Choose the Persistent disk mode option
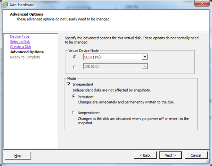 (x=74, y=97)
